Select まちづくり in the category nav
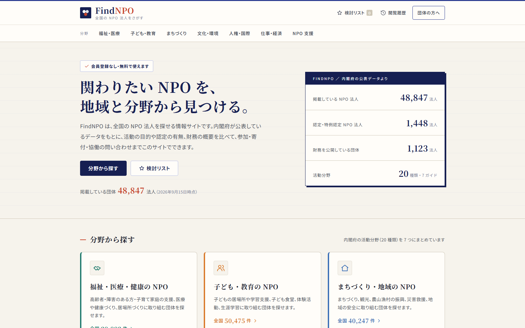The width and height of the screenshot is (525, 328). [x=177, y=33]
